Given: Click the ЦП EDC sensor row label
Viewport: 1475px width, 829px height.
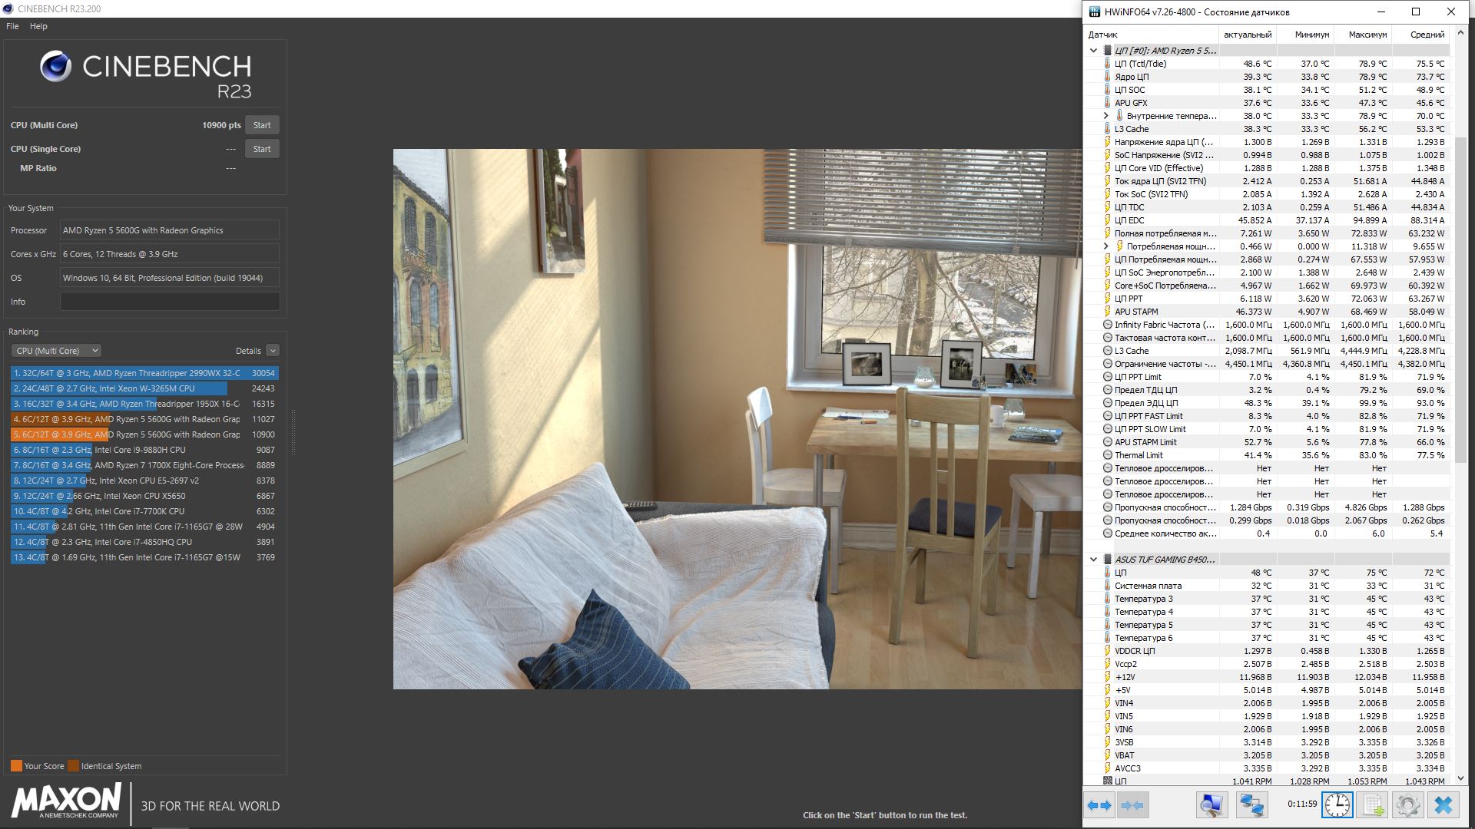Looking at the screenshot, I should [1129, 220].
